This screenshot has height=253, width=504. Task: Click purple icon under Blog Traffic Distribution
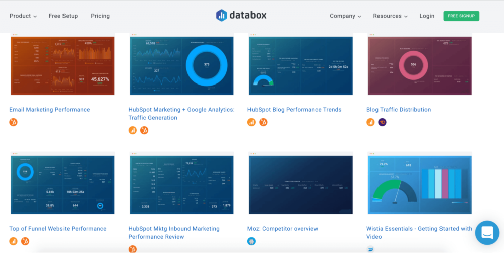coord(382,122)
